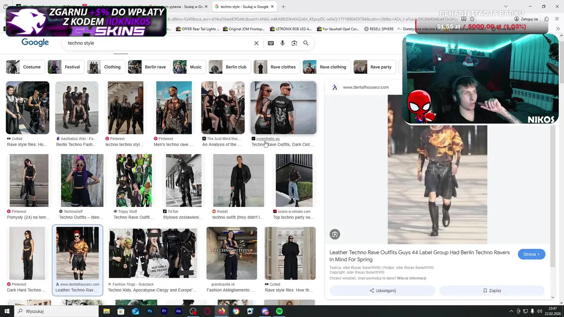Open TikTok 'Stylowe zestawienia' thumbnail
This screenshot has width=564, height=317.
click(183, 181)
